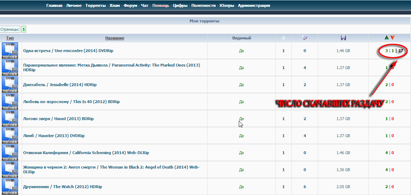411x195 pixels.
Task: Open torrent Паранормальное явление: Метка Дьявола
Action: (x=111, y=68)
